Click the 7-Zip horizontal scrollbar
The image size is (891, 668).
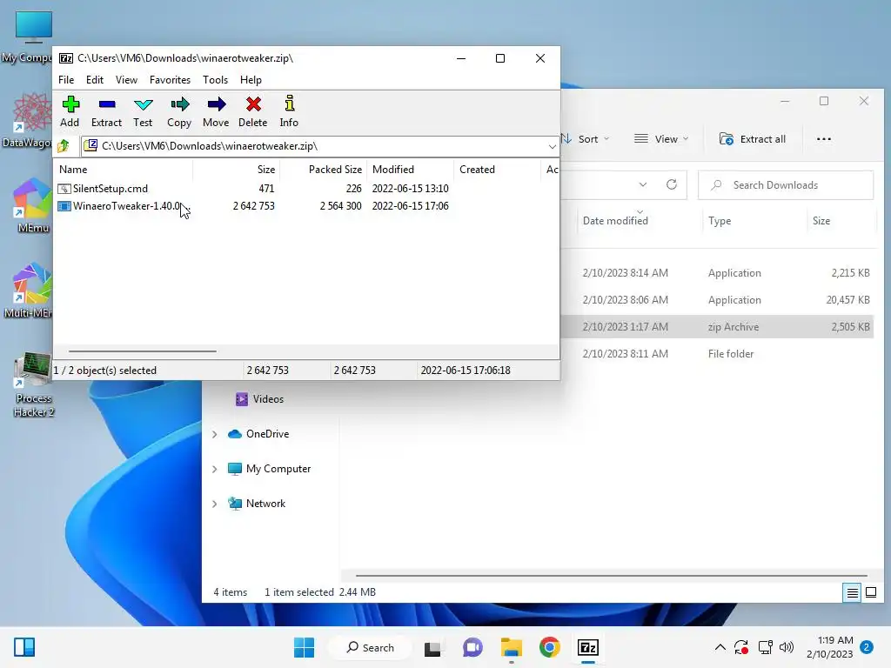pyautogui.click(x=142, y=351)
